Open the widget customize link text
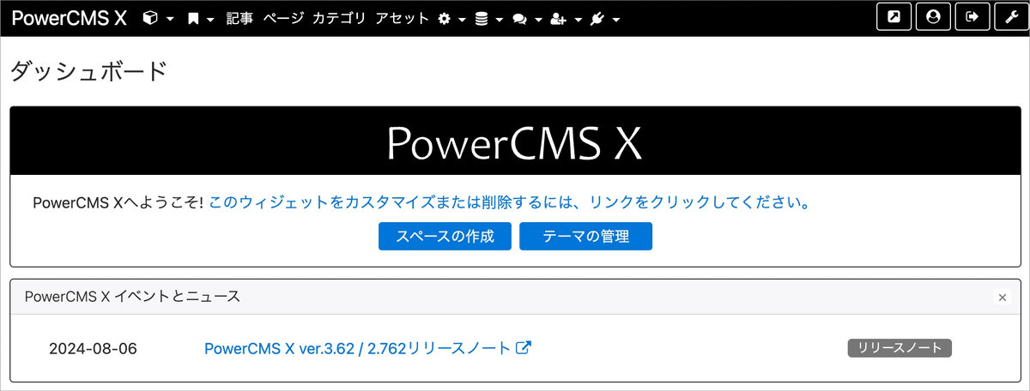This screenshot has height=391, width=1030. [x=510, y=203]
